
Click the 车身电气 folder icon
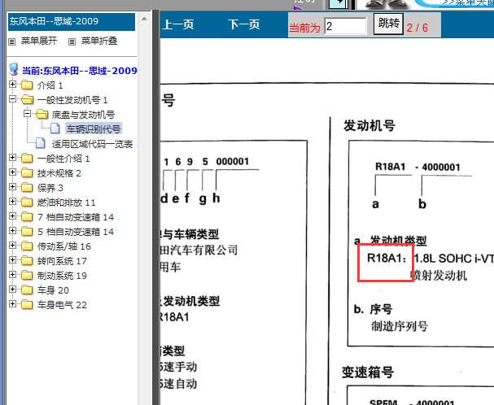coord(27,305)
